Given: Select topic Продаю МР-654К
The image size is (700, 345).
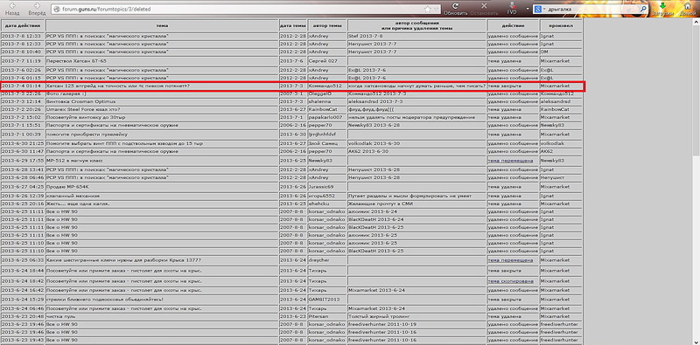Looking at the screenshot, I should click(x=68, y=187).
